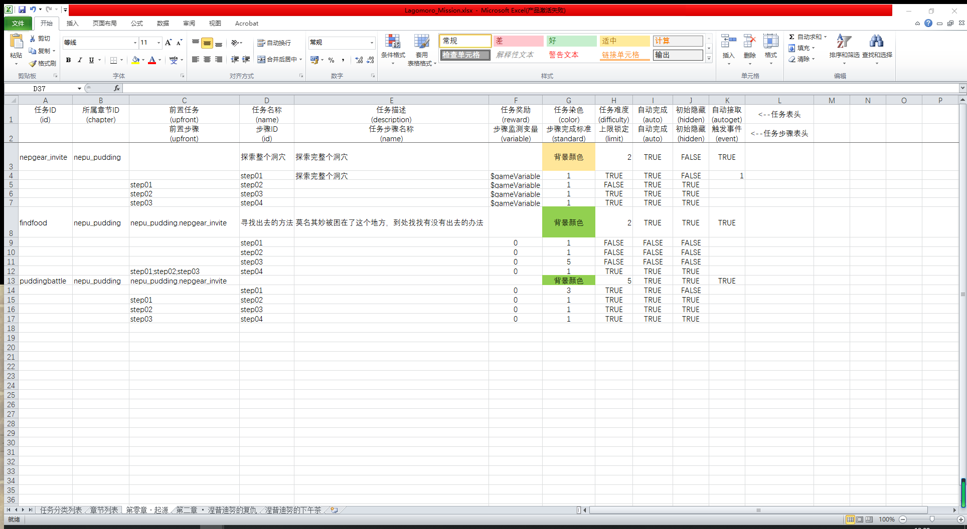Image resolution: width=967 pixels, height=529 pixels.
Task: Open the 文件 (File) tab
Action: click(x=18, y=24)
